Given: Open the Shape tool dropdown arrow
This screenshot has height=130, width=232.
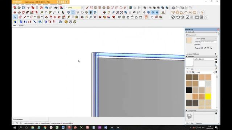Looking at the screenshot, I should (x=42, y=17).
